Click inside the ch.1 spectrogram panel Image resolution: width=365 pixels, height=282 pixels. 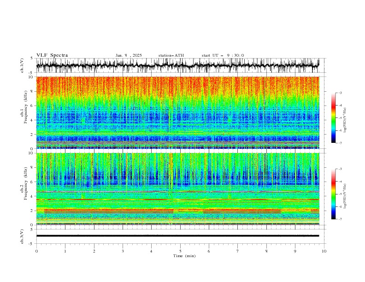click(177, 112)
